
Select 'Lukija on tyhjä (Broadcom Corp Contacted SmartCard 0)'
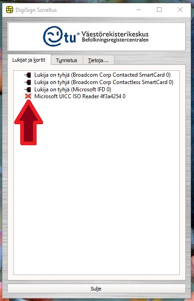[102, 75]
